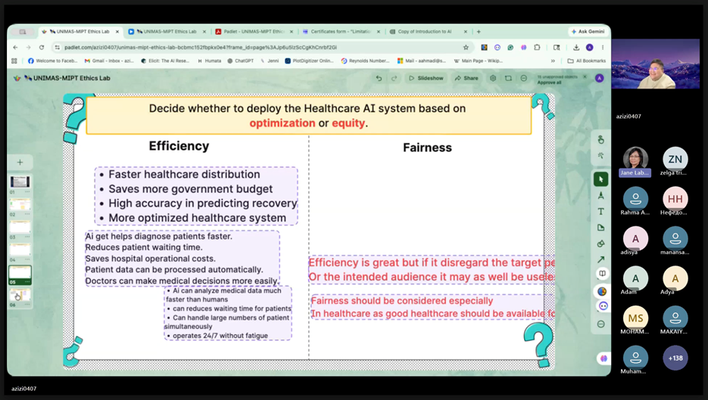Activate the hand pan tool
This screenshot has height=400, width=708.
pos(600,140)
